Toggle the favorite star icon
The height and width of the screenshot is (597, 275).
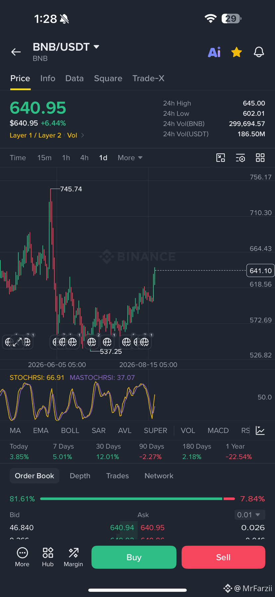(x=236, y=52)
